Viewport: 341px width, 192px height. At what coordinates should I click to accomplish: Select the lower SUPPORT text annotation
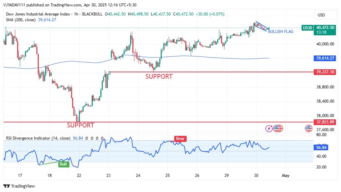coord(81,125)
